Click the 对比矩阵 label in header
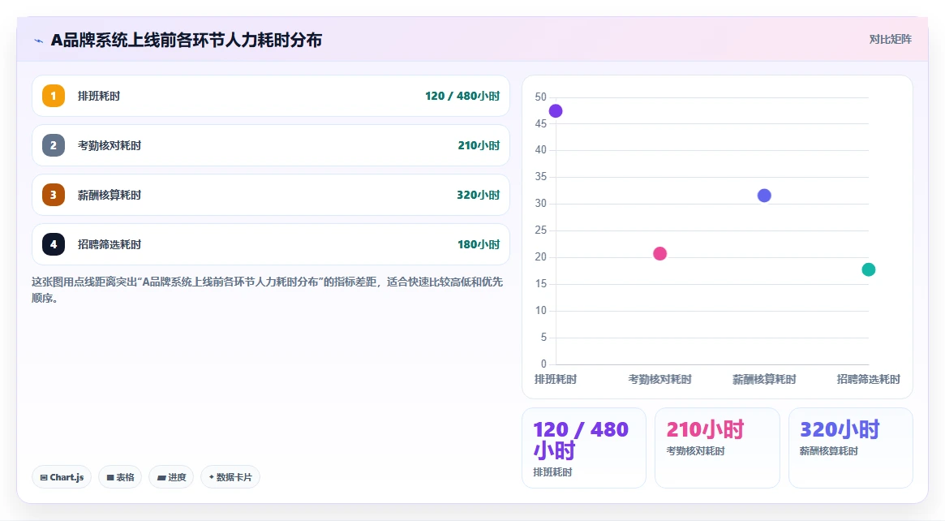 [x=890, y=39]
